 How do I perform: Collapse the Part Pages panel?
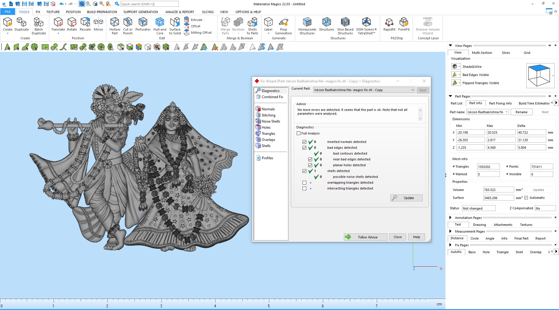(x=450, y=96)
